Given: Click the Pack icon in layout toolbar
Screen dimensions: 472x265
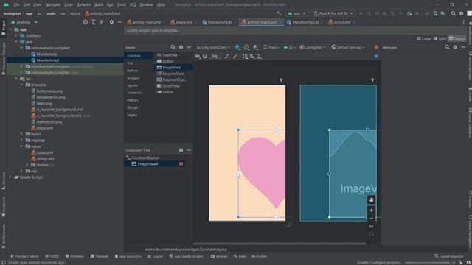Looking at the screenshot, I should [x=245, y=56].
